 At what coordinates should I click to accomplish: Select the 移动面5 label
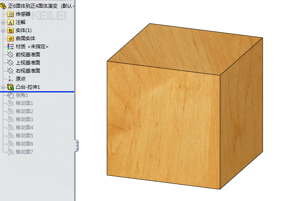click(24, 136)
